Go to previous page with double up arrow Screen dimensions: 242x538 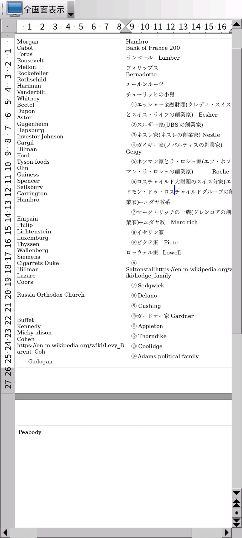[x=236, y=503]
